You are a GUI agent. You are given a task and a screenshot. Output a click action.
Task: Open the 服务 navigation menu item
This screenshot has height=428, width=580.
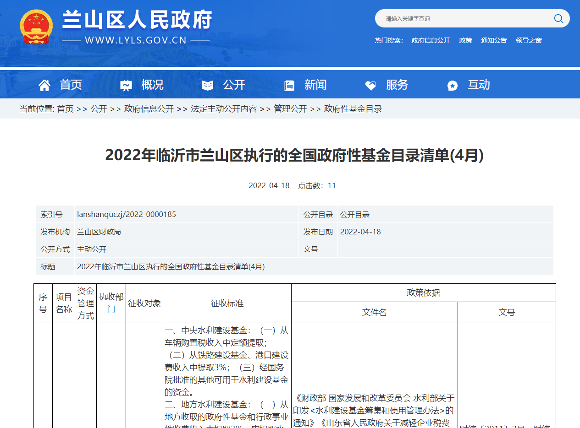[x=397, y=85]
